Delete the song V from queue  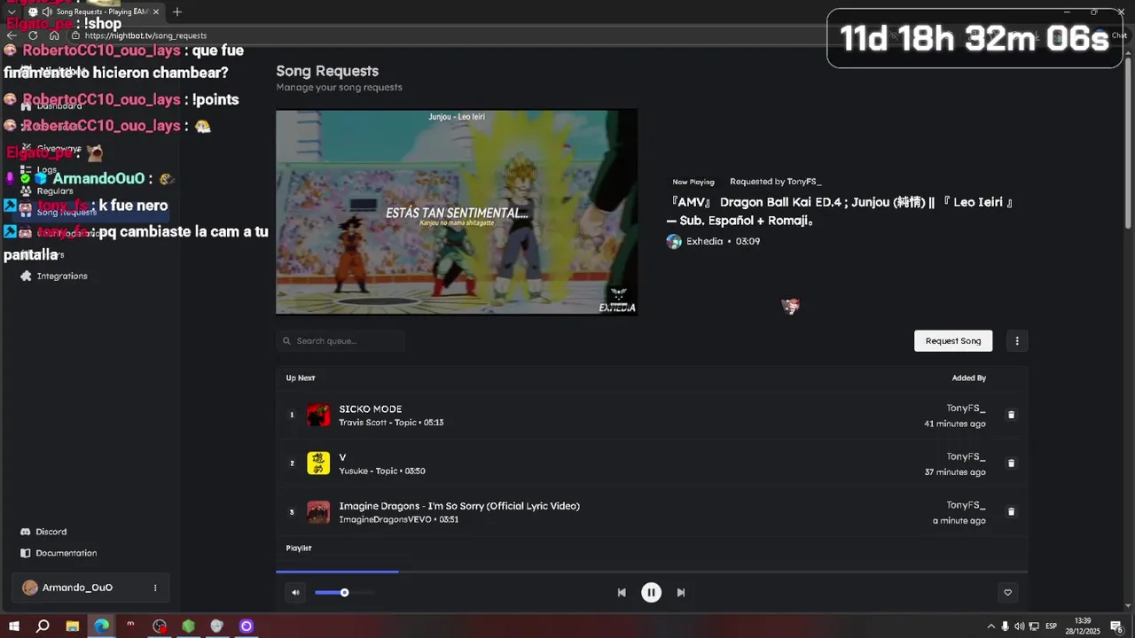[x=1011, y=463]
